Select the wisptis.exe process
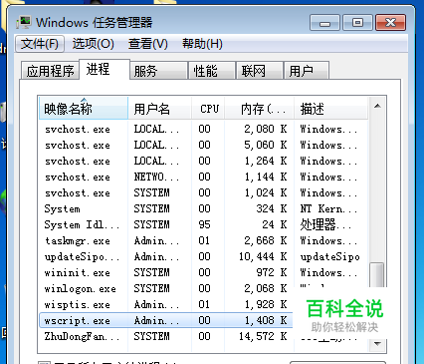This screenshot has height=364, width=424. (166, 304)
